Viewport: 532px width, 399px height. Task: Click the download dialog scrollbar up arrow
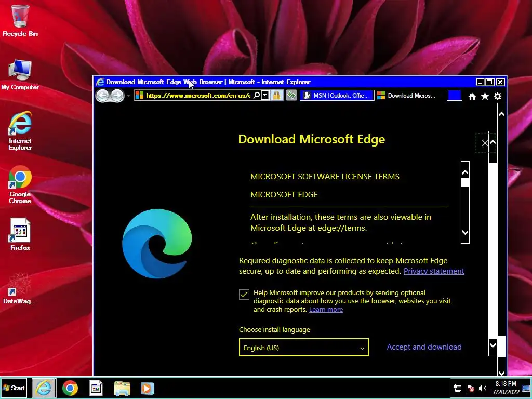pyautogui.click(x=493, y=142)
